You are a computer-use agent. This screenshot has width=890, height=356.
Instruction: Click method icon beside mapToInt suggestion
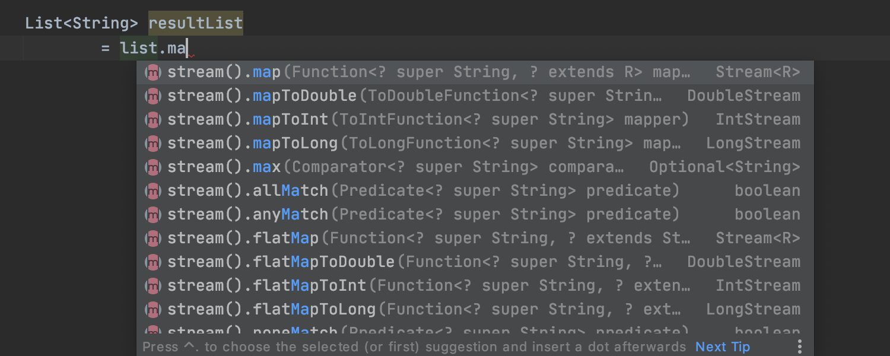click(153, 120)
